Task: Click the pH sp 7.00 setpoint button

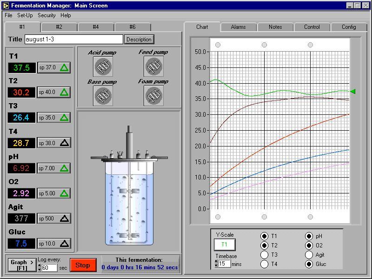Action: coord(54,168)
